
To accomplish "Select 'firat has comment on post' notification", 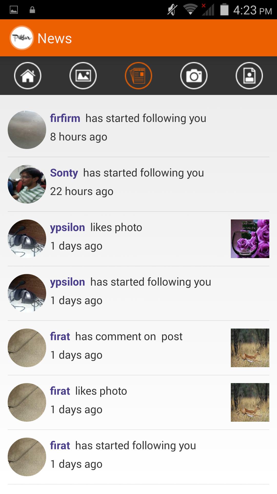I will pos(138,348).
